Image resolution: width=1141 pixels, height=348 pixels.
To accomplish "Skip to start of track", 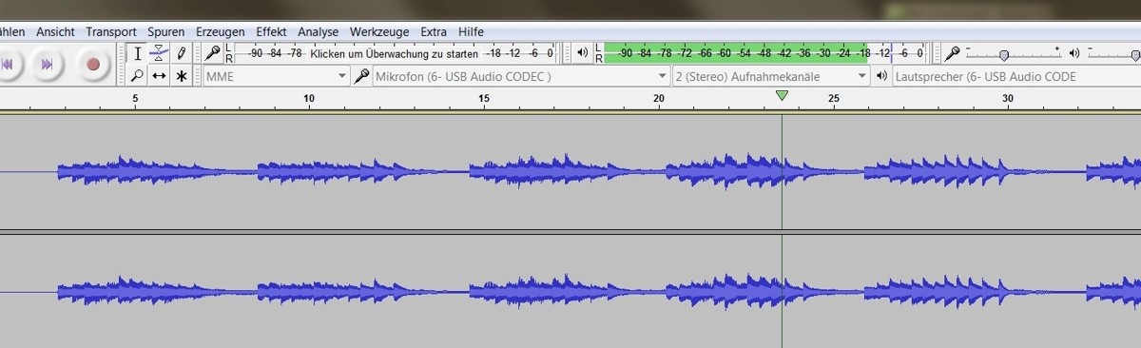I will [x=7, y=65].
